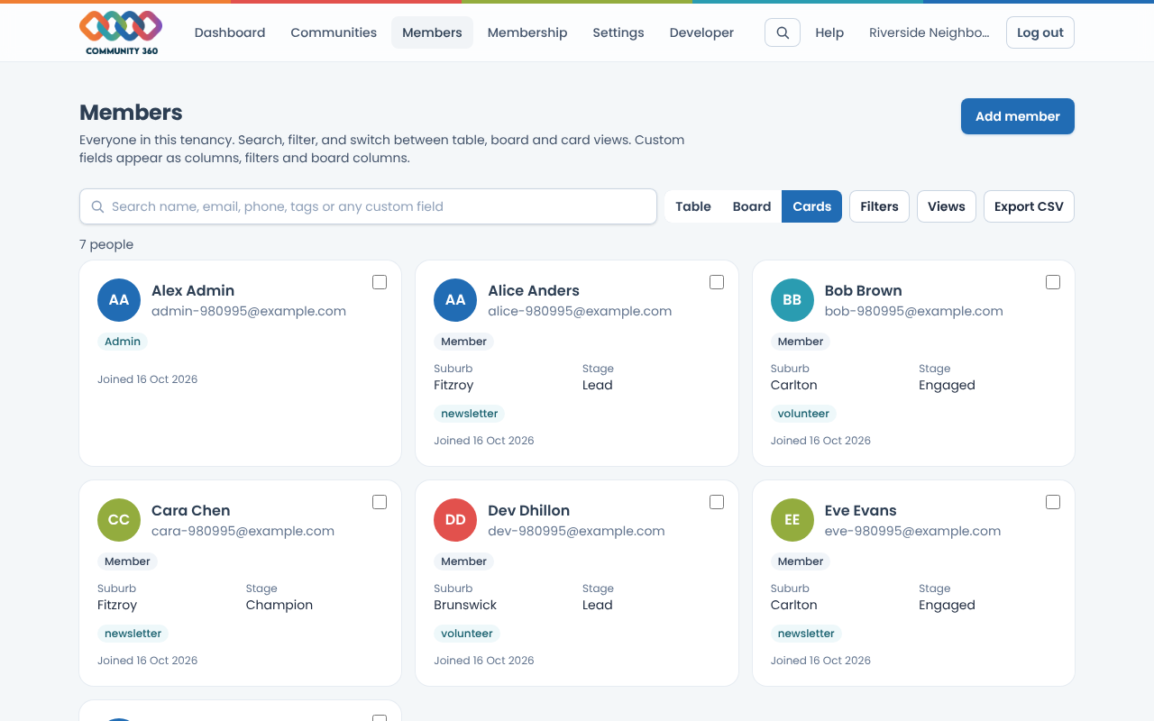Click the Community 360 logo
The width and height of the screenshot is (1154, 721).
[121, 32]
